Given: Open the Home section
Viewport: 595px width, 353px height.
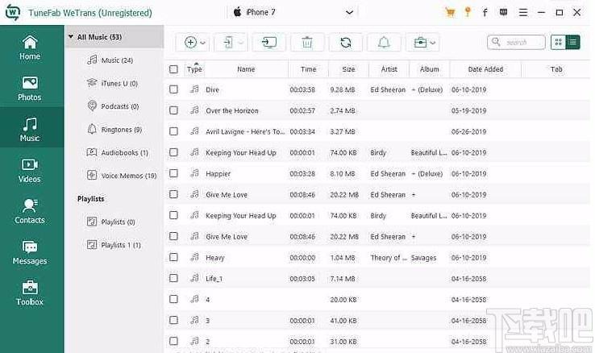Looking at the screenshot, I should [x=30, y=48].
